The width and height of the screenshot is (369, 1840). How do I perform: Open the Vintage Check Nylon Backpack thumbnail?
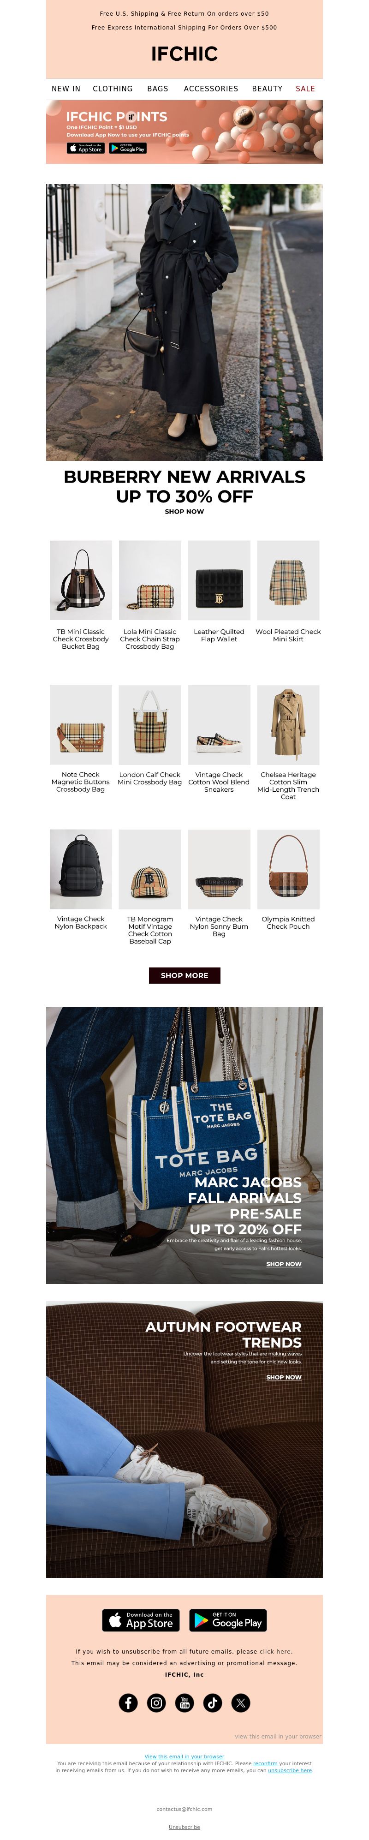click(81, 869)
